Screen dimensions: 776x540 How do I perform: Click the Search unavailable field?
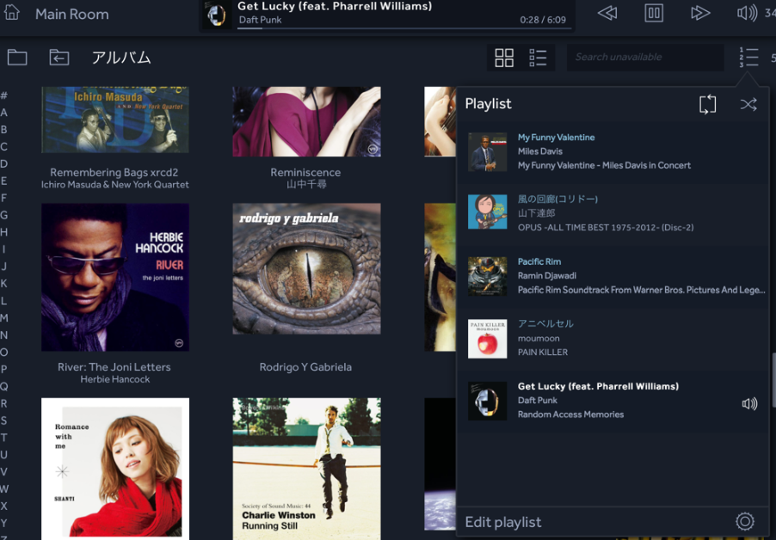(645, 58)
